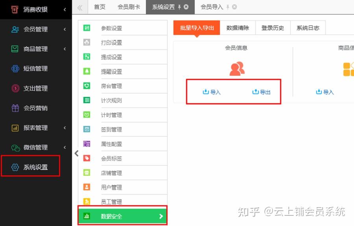The image size is (354, 226).
Task: Click the double-arrow tab scroll button
Action: (80, 8)
